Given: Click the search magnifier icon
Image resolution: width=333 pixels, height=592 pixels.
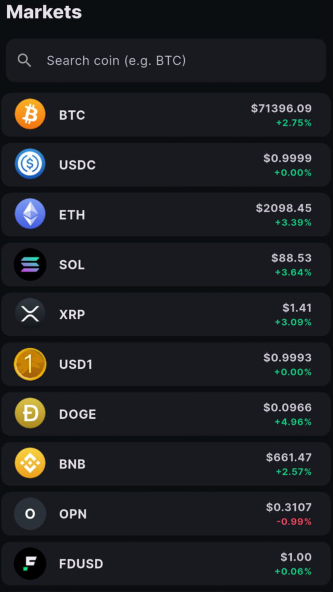Looking at the screenshot, I should 24,60.
